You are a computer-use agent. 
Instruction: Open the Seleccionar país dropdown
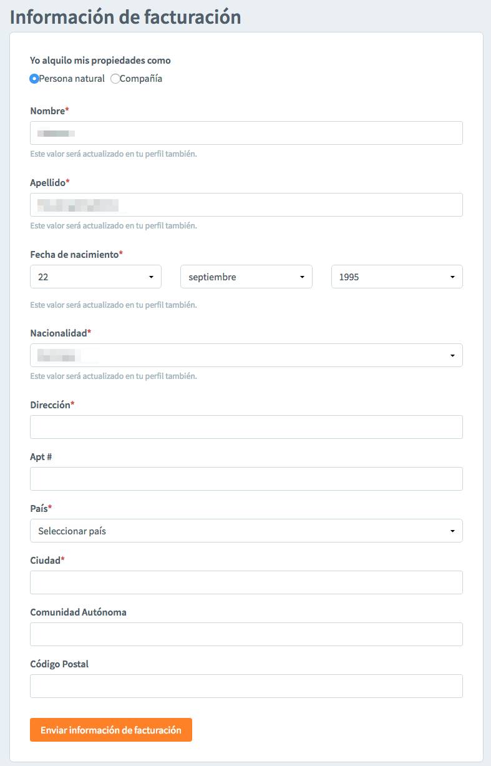coord(246,531)
